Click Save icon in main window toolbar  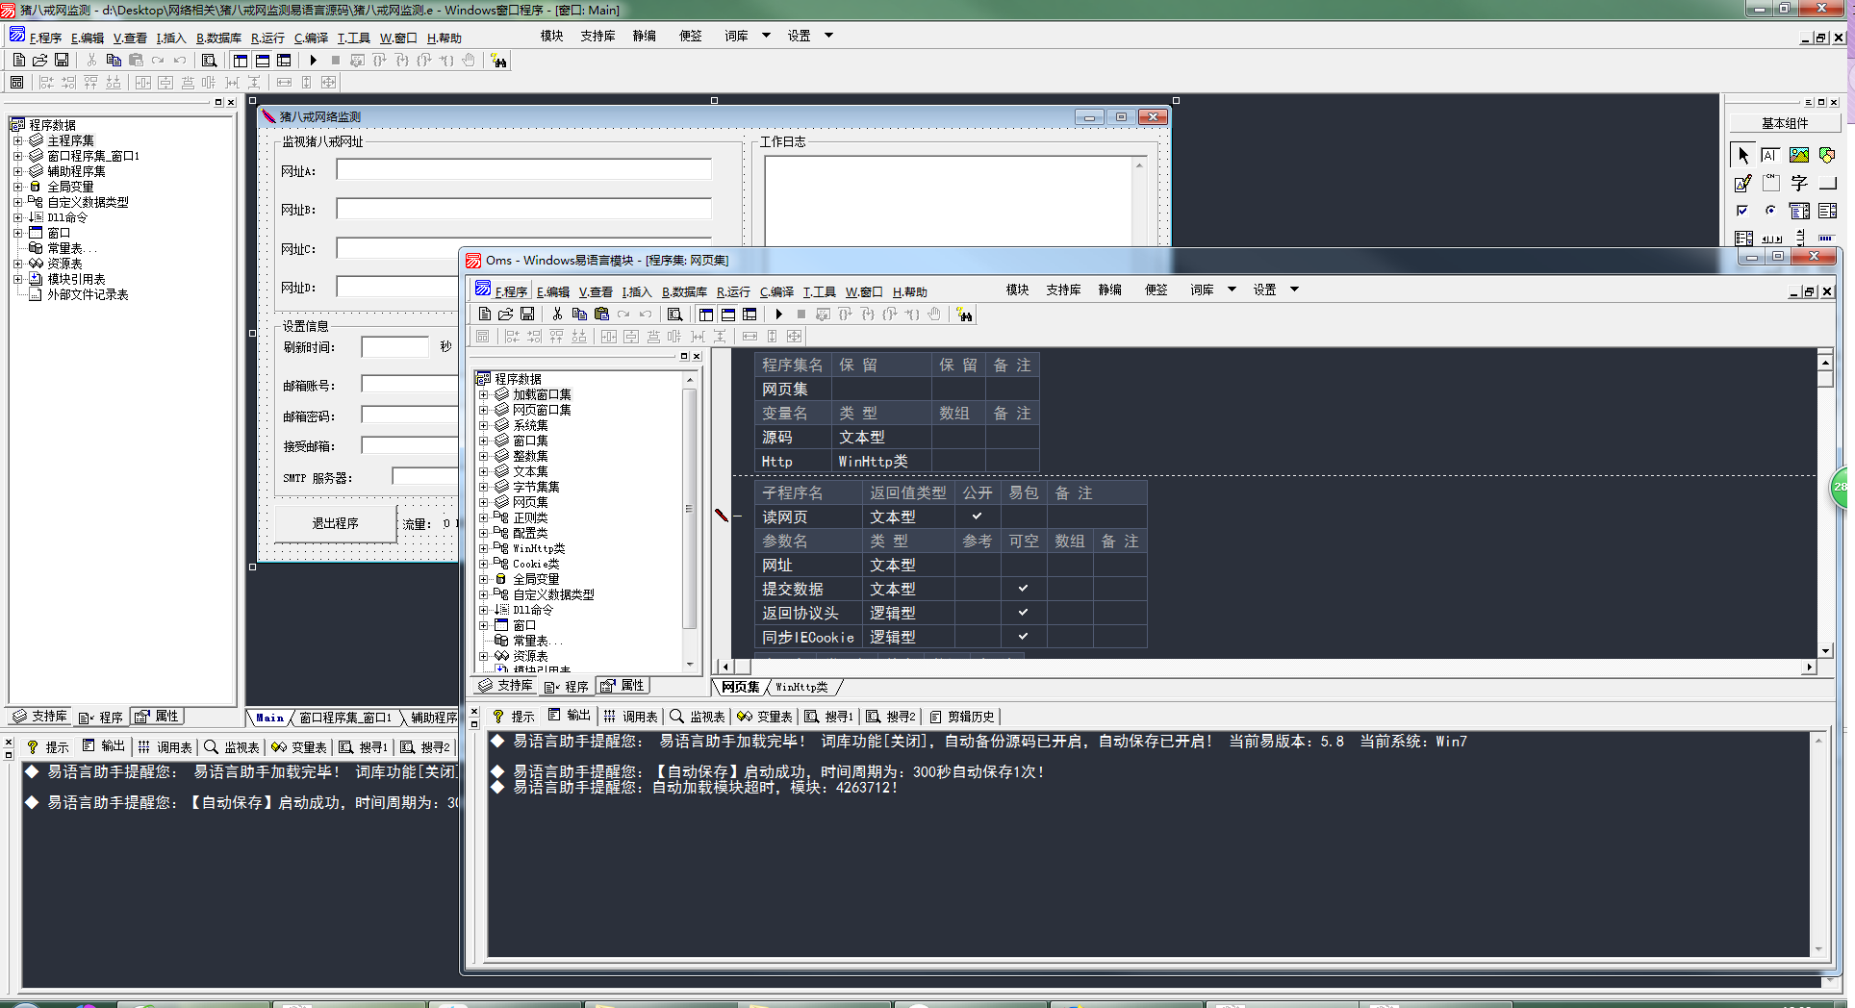62,60
